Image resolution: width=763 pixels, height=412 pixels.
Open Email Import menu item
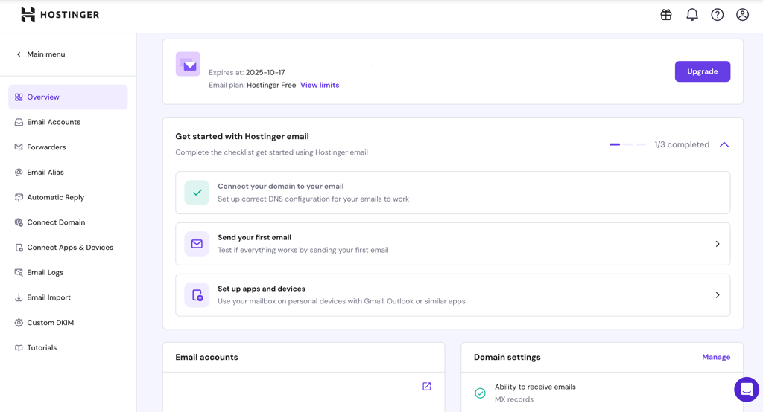[68, 297]
